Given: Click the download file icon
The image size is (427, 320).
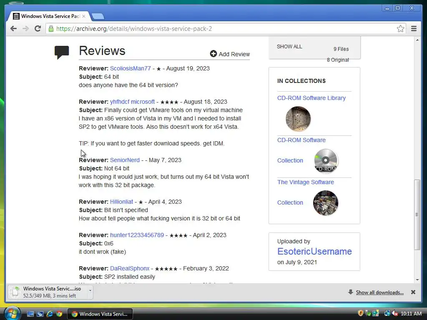Looking at the screenshot, I should coord(15,292).
